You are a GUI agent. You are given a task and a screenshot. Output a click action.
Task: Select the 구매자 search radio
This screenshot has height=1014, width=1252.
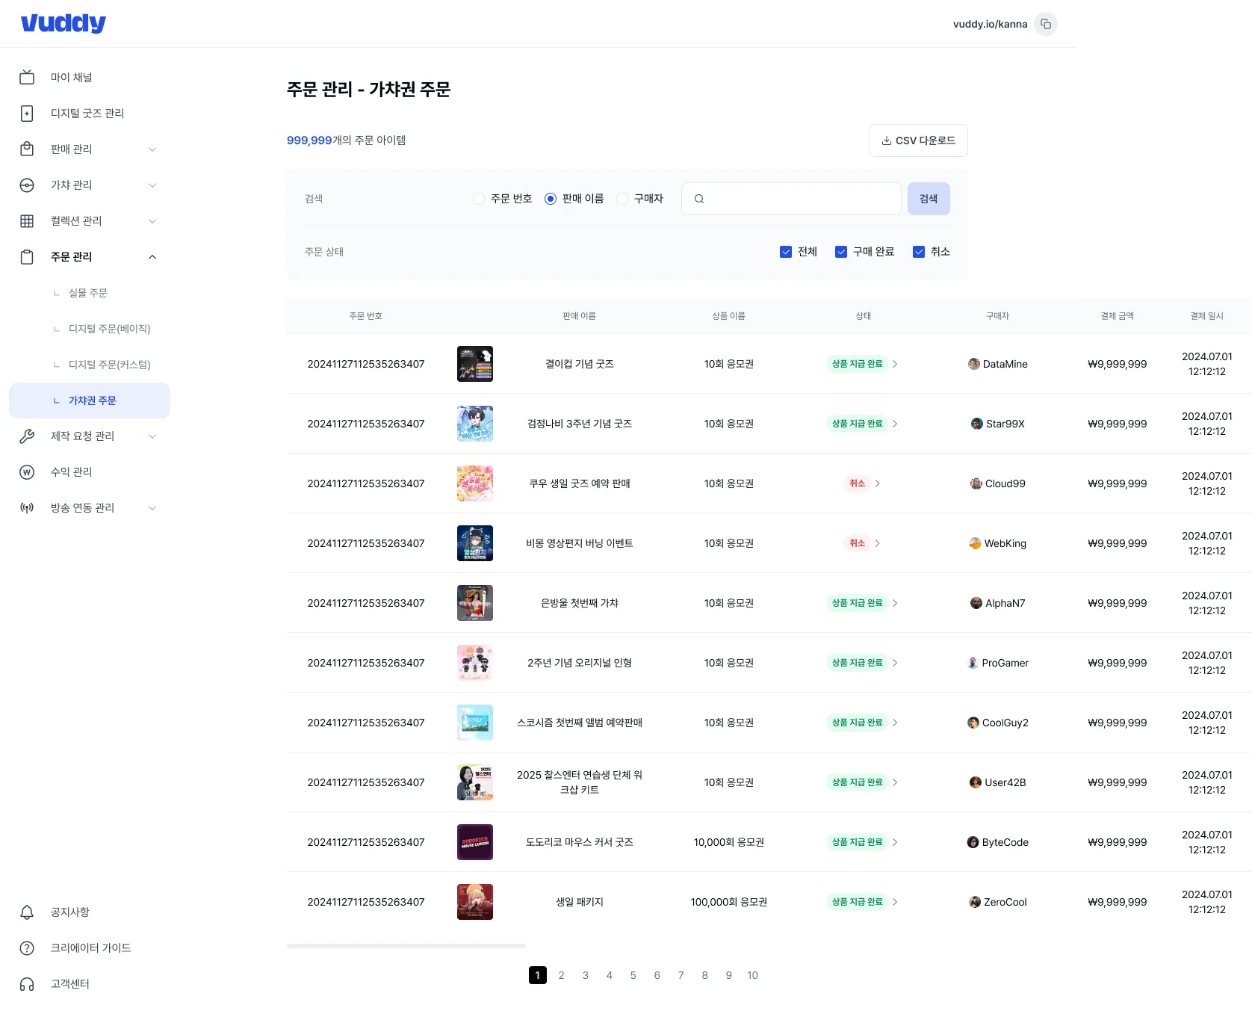click(x=622, y=199)
